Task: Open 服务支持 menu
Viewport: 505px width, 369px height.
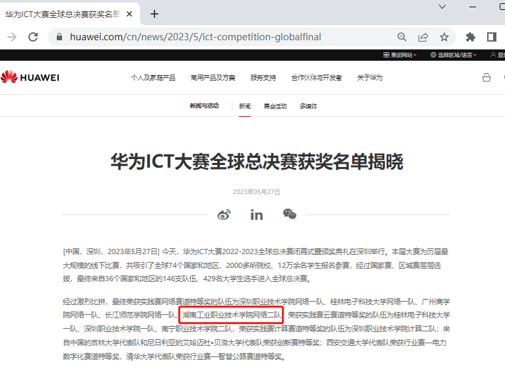Action: (x=263, y=78)
